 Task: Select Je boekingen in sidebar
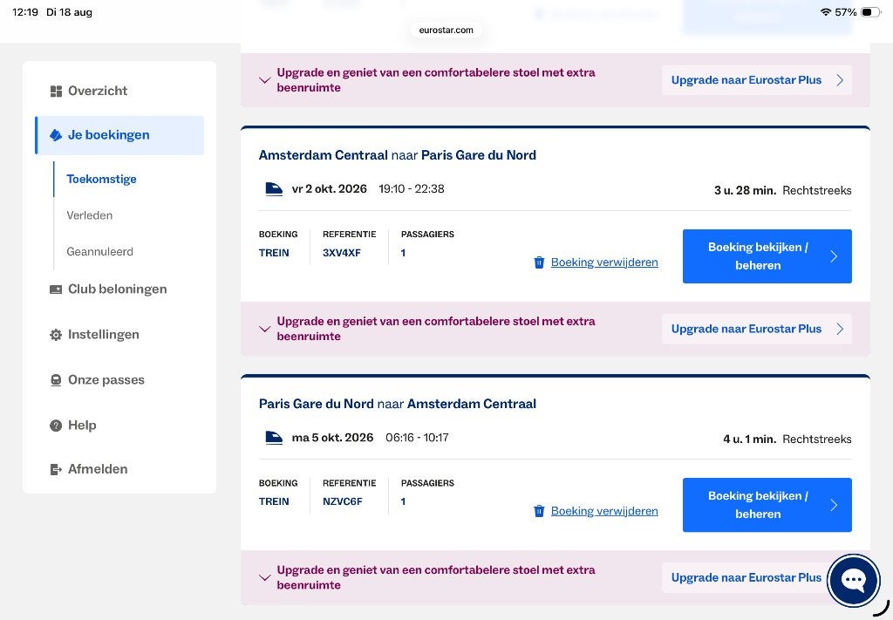pos(119,135)
